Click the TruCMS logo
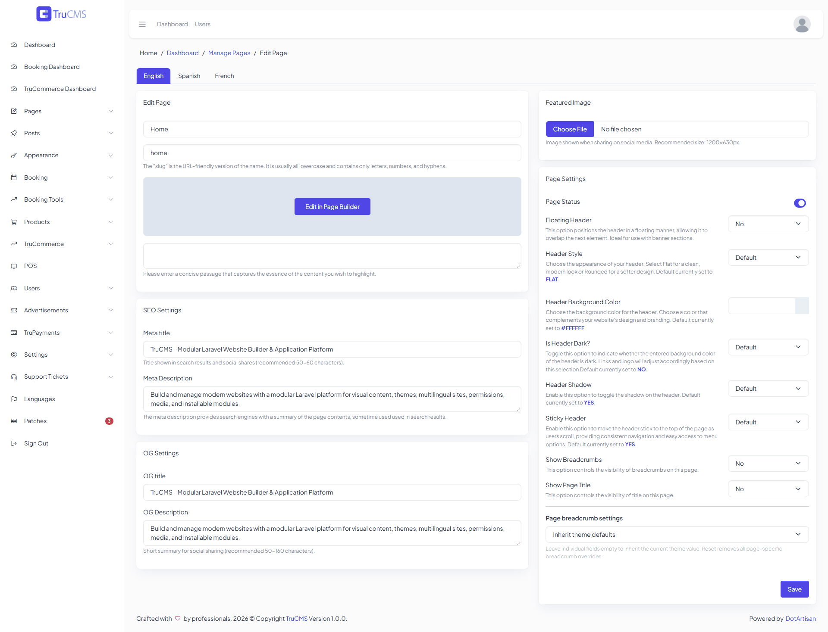The image size is (828, 632). coord(62,14)
